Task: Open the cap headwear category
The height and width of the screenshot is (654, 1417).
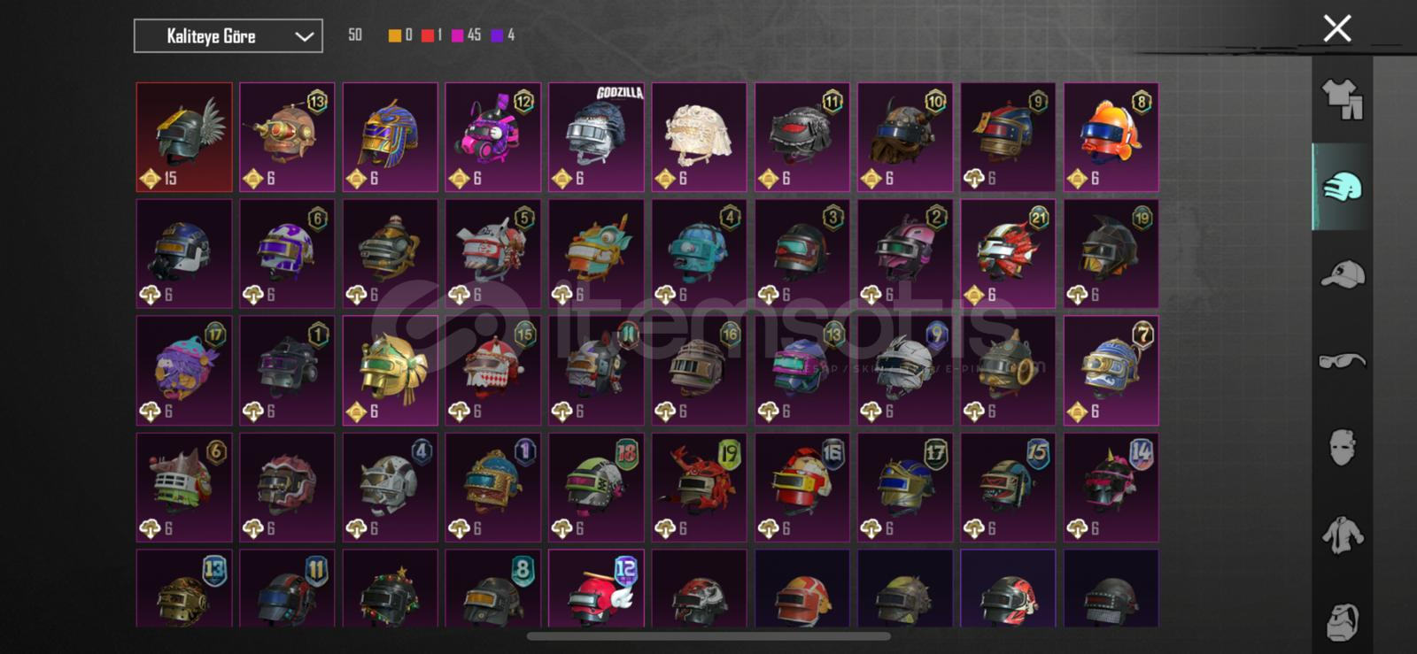Action: click(x=1342, y=274)
